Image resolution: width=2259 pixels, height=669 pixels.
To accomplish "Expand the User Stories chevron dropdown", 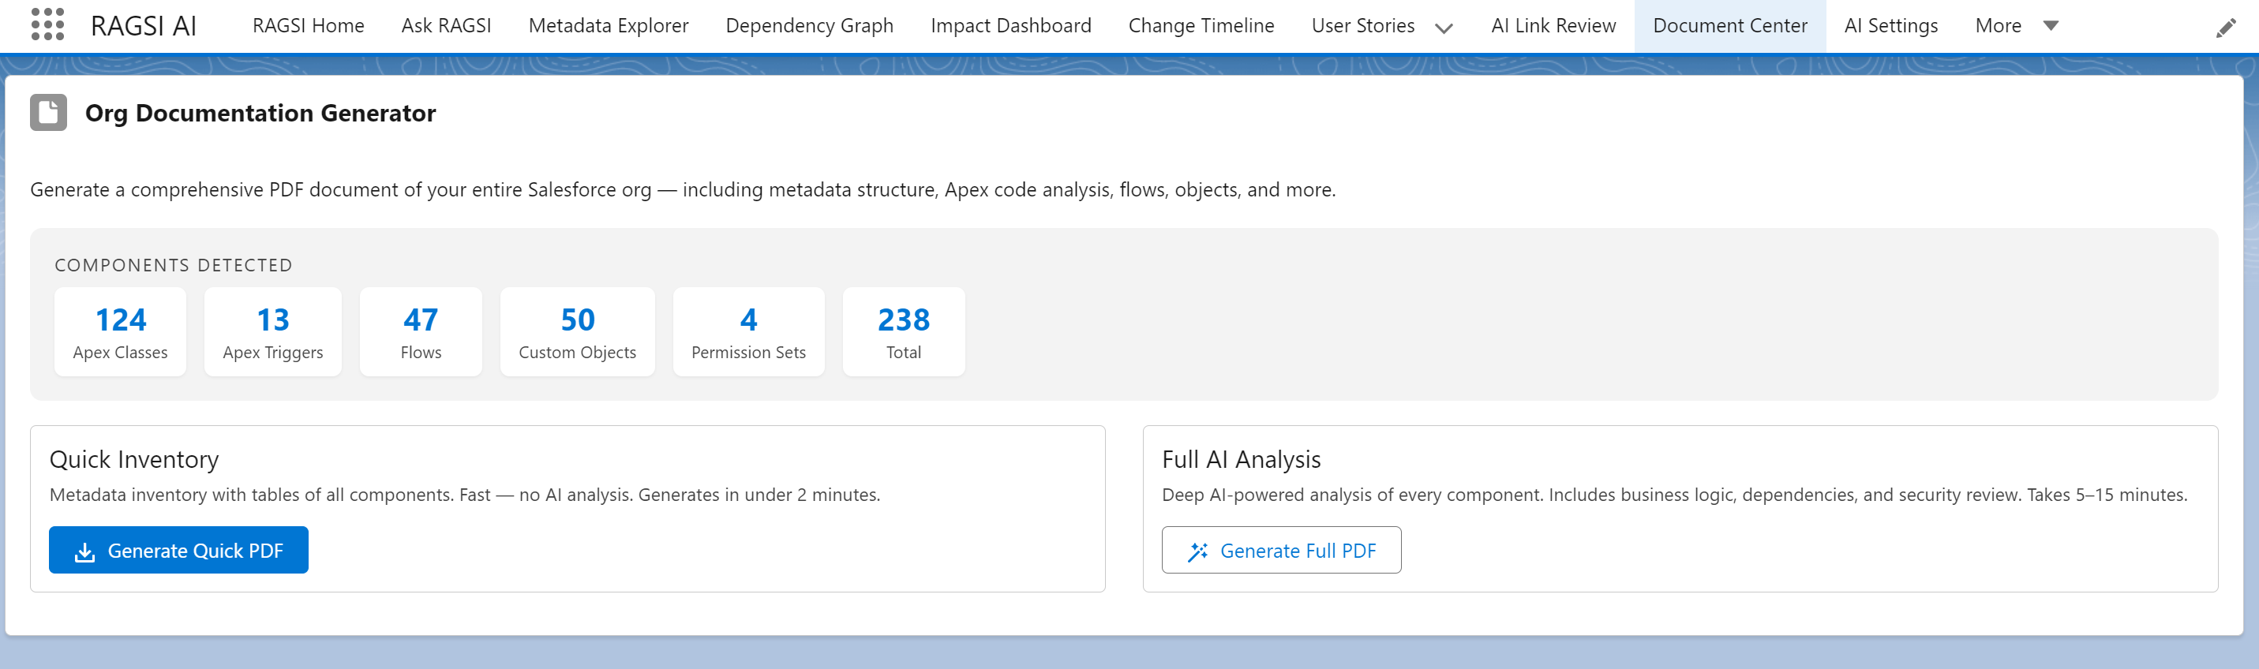I will (1444, 28).
